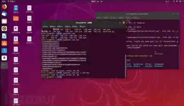Select the LED.sym file on the desktop
This screenshot has height=106, width=184.
(16, 50)
